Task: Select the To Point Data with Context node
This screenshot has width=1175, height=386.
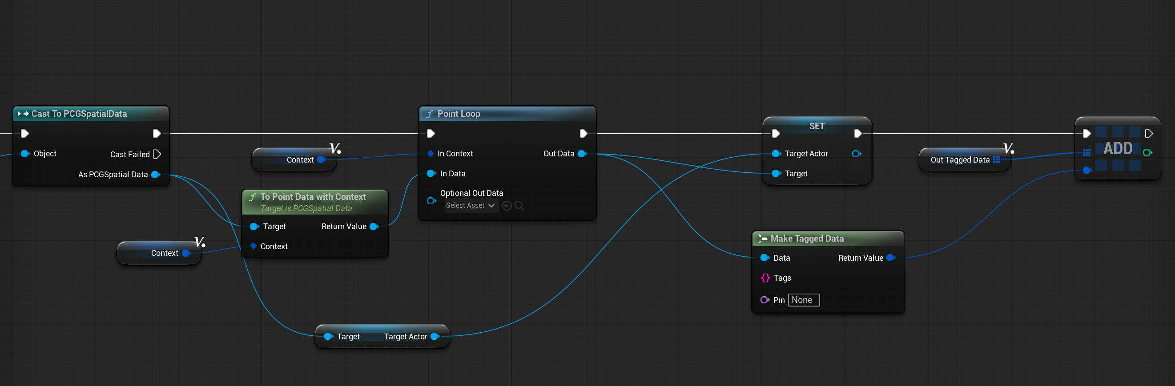Action: 313,197
